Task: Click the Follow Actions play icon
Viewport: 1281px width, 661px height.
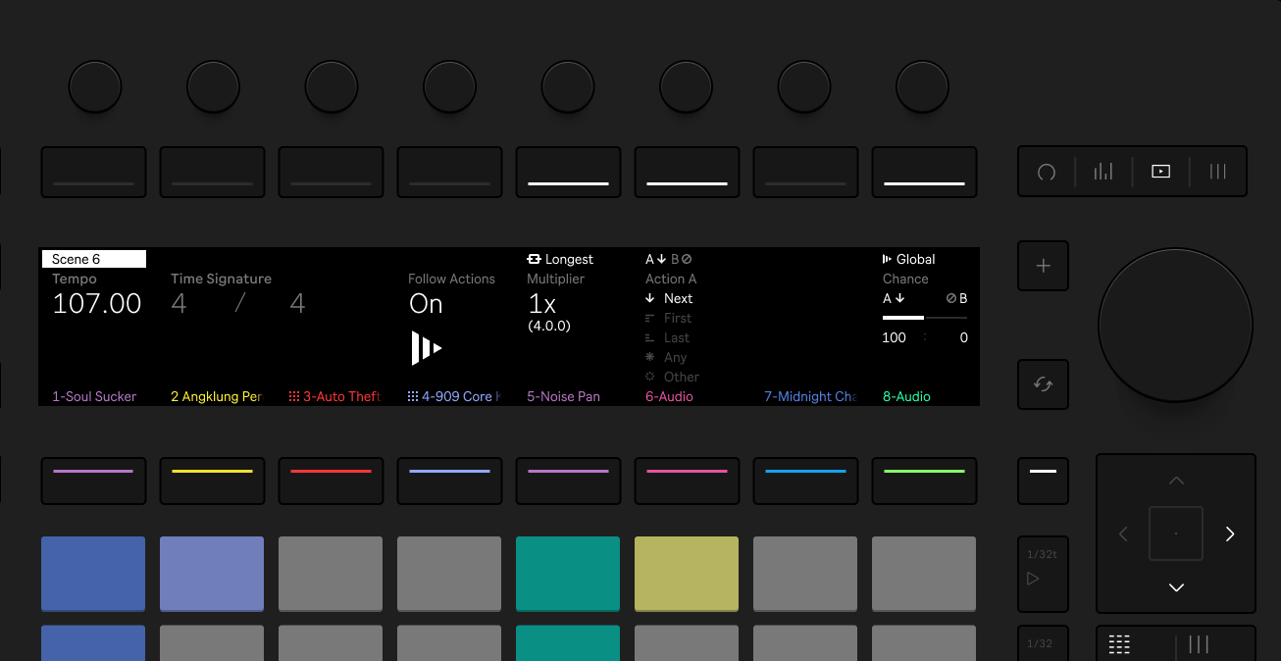Action: click(426, 348)
